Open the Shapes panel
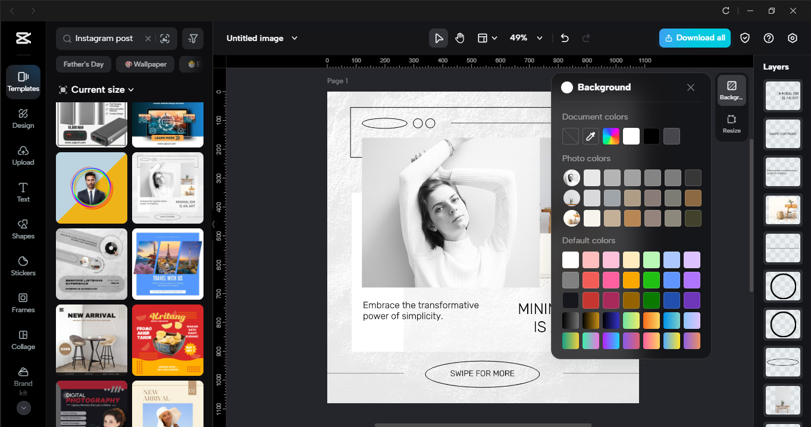Screen dimensions: 811x427 pos(23,230)
